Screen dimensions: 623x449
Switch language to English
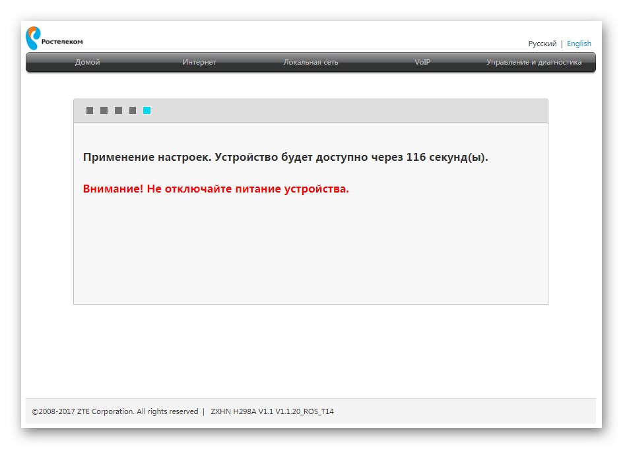click(x=579, y=44)
